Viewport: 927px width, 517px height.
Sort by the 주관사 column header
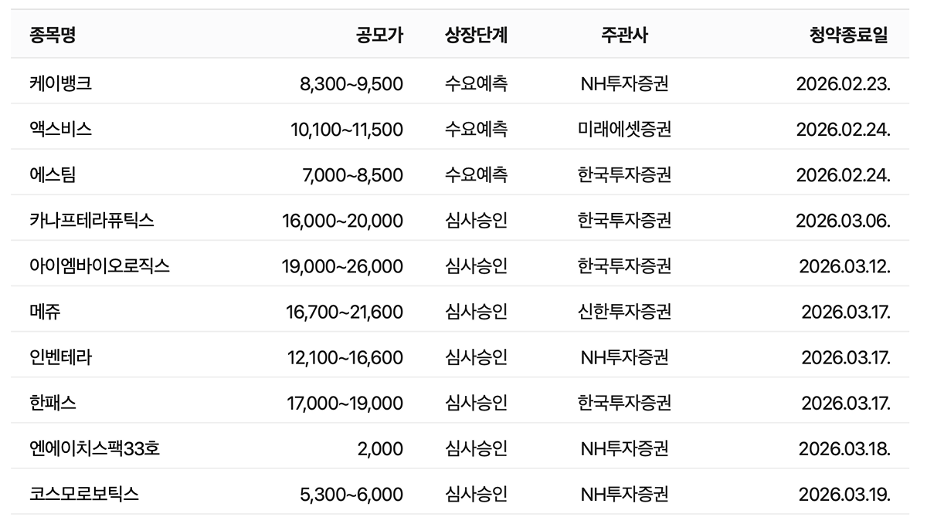pos(624,35)
